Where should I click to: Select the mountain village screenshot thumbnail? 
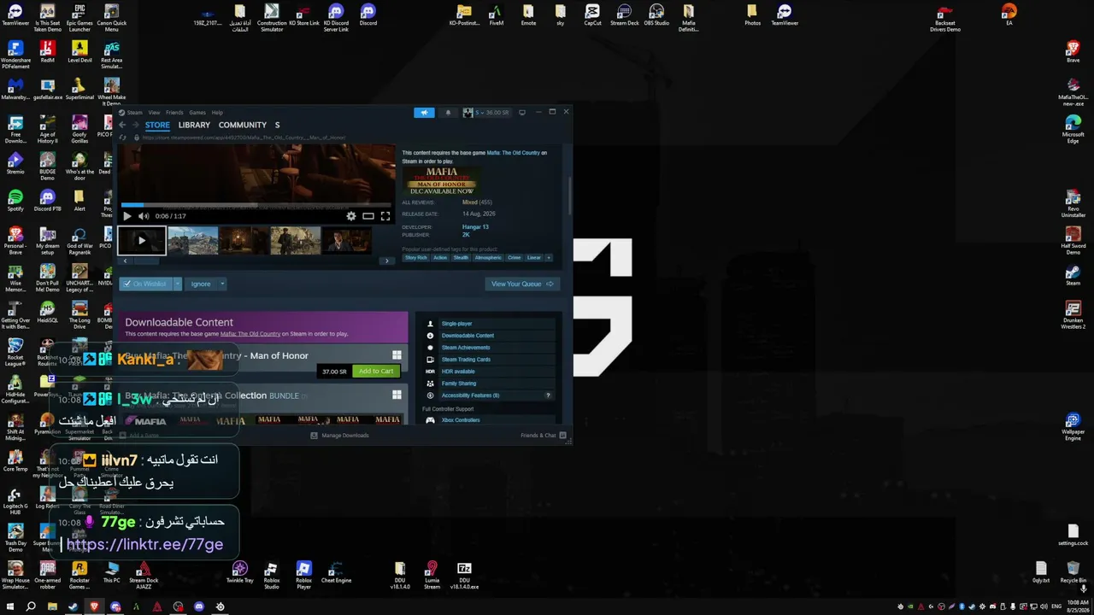pyautogui.click(x=193, y=241)
